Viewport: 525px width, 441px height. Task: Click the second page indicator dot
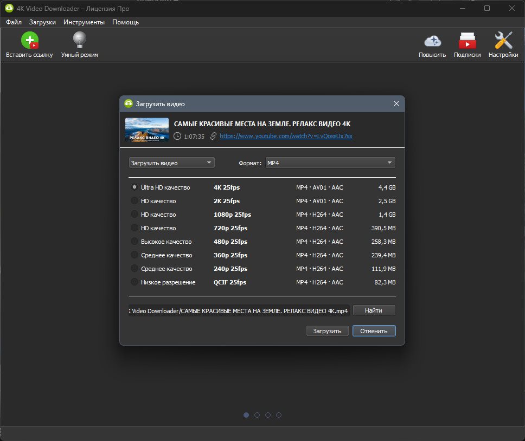click(257, 415)
